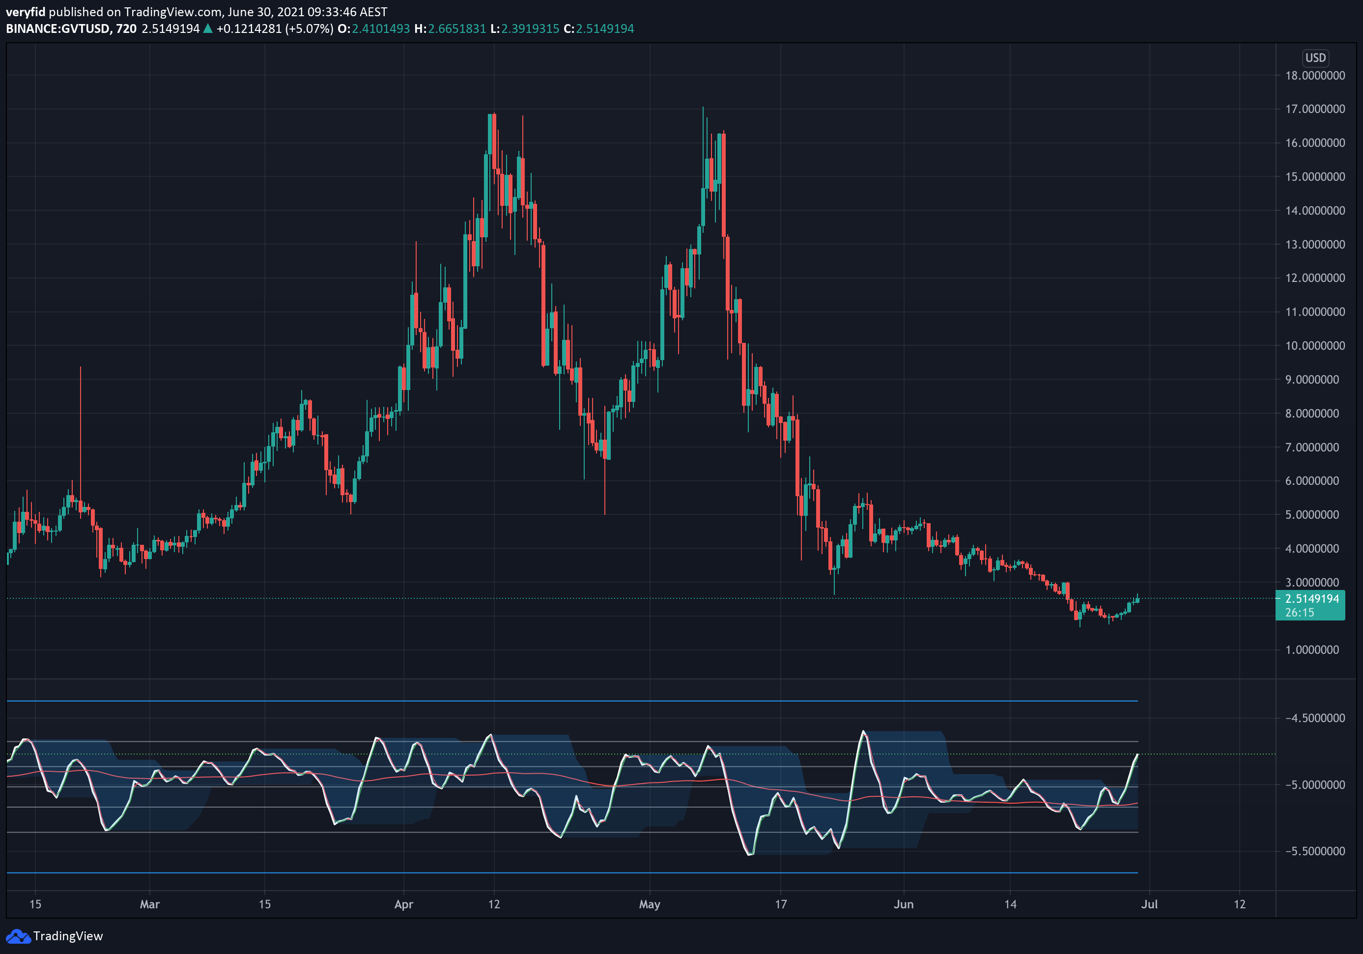Image resolution: width=1363 pixels, height=954 pixels.
Task: Click the current price tag 2.5149194
Action: pos(1312,598)
